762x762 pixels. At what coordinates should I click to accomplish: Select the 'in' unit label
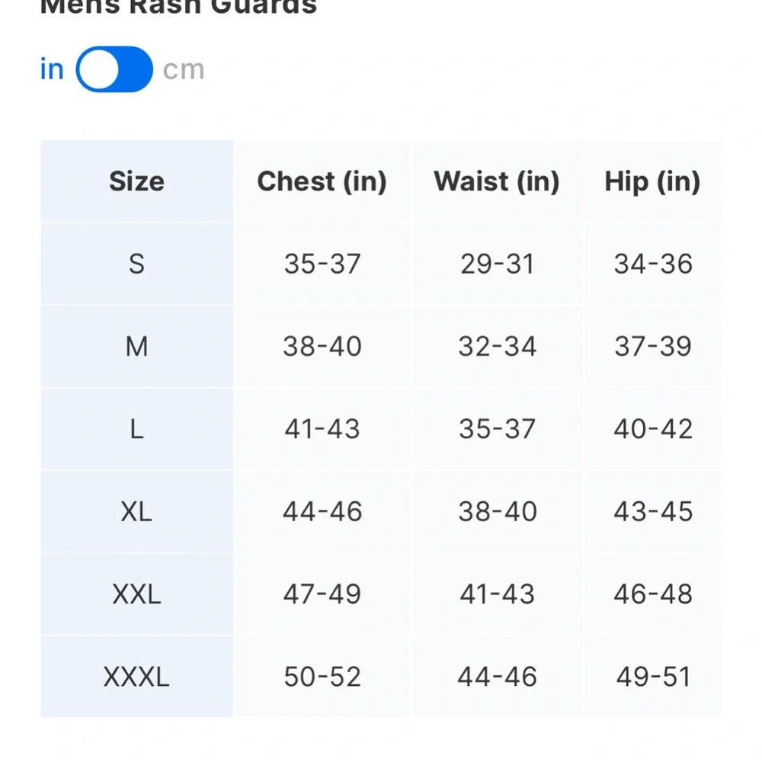coord(52,69)
